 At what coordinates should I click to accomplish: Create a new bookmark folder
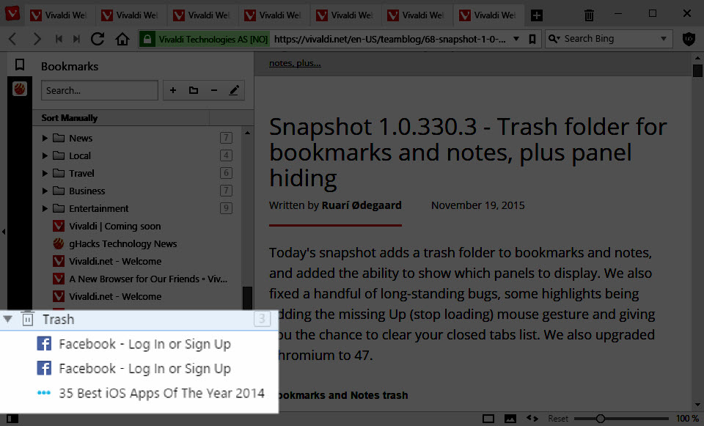[x=194, y=90]
